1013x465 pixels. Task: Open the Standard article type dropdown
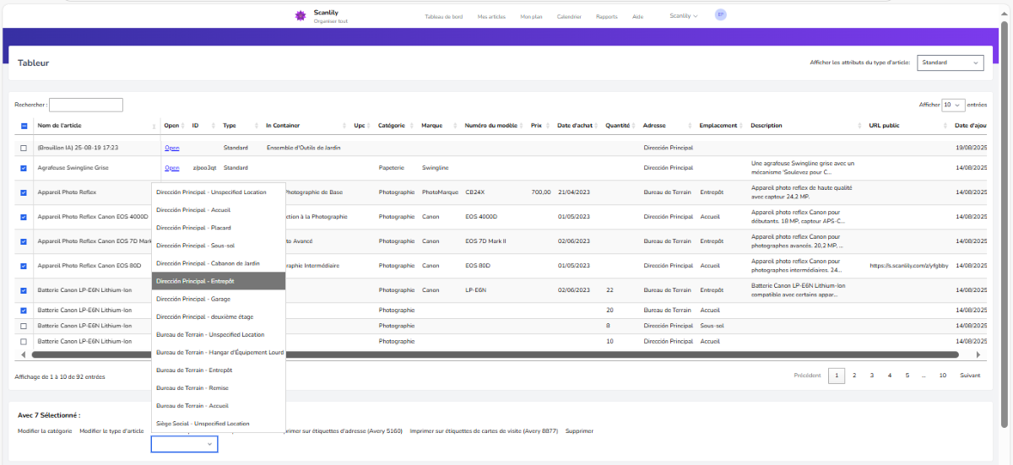pyautogui.click(x=951, y=62)
